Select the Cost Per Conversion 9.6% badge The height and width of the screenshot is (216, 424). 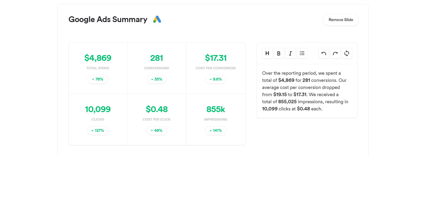click(216, 79)
